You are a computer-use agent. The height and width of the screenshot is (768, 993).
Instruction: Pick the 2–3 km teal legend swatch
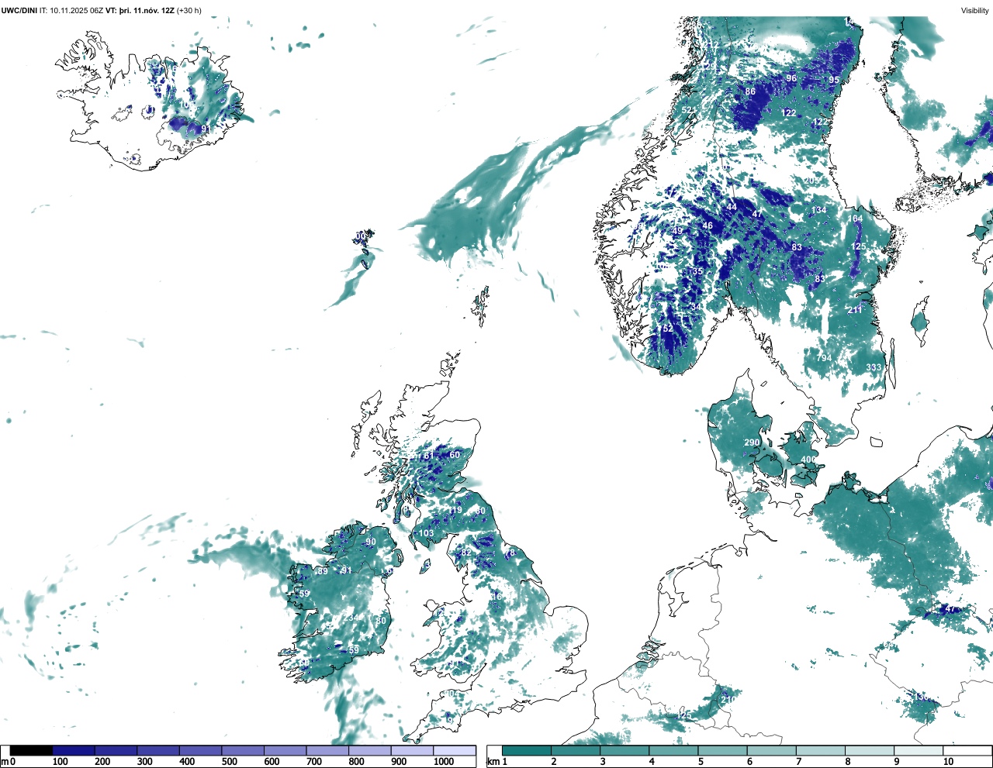[x=576, y=751]
